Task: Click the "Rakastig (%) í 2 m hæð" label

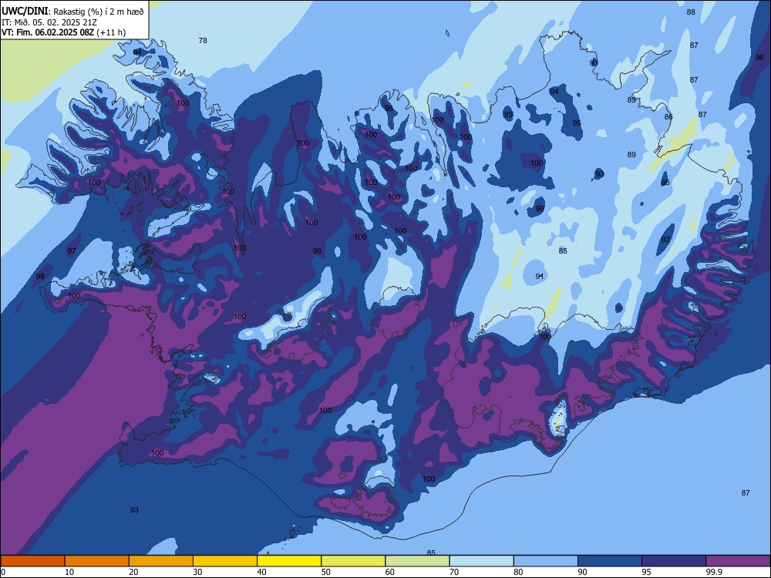Action: pos(99,12)
